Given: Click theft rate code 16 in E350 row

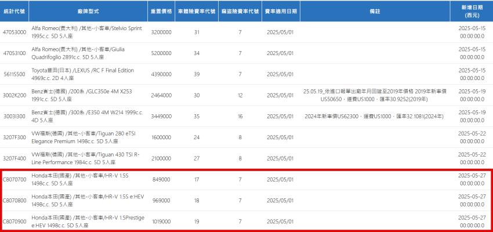Looking at the screenshot, I should pyautogui.click(x=240, y=117).
